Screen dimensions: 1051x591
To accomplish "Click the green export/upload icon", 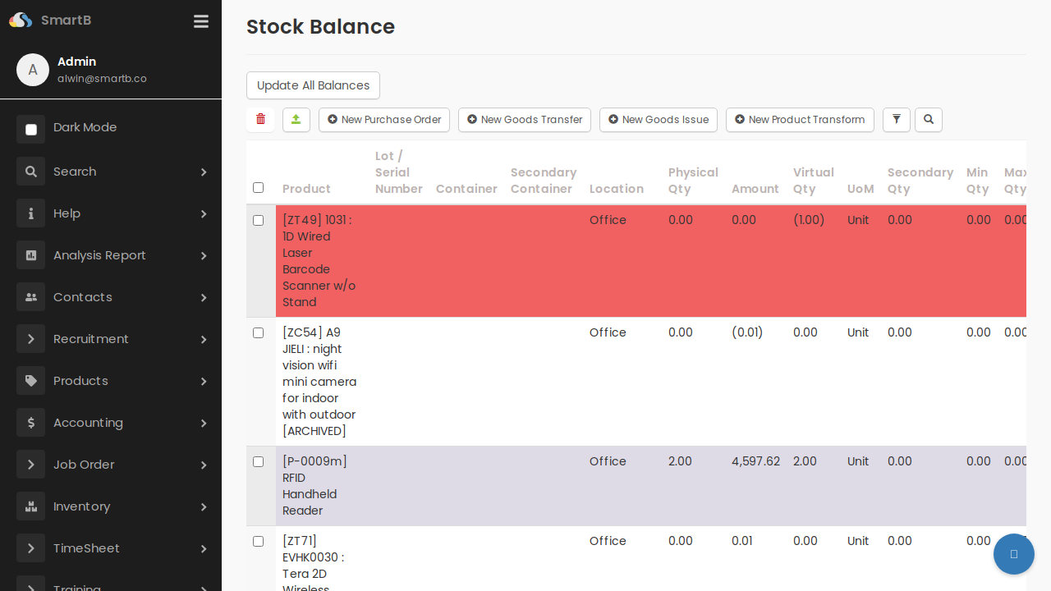I will (296, 120).
